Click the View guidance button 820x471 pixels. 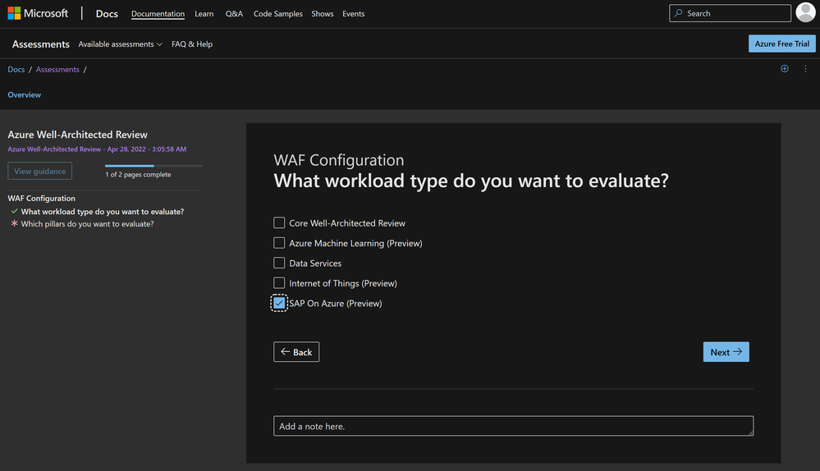click(x=39, y=171)
